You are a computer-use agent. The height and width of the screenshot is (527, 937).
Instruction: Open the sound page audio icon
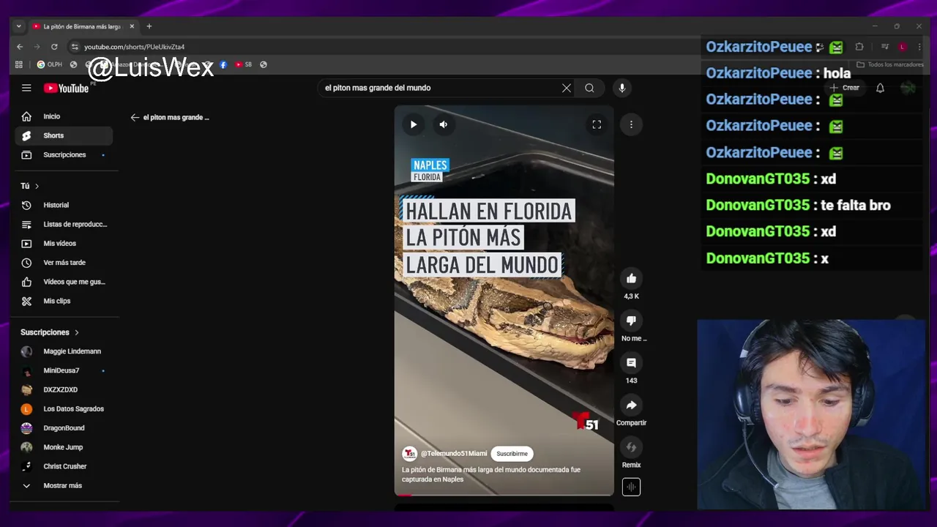click(631, 487)
